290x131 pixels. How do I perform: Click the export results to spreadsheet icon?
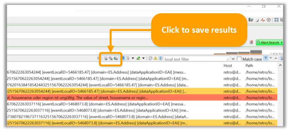pyautogui.click(x=116, y=59)
